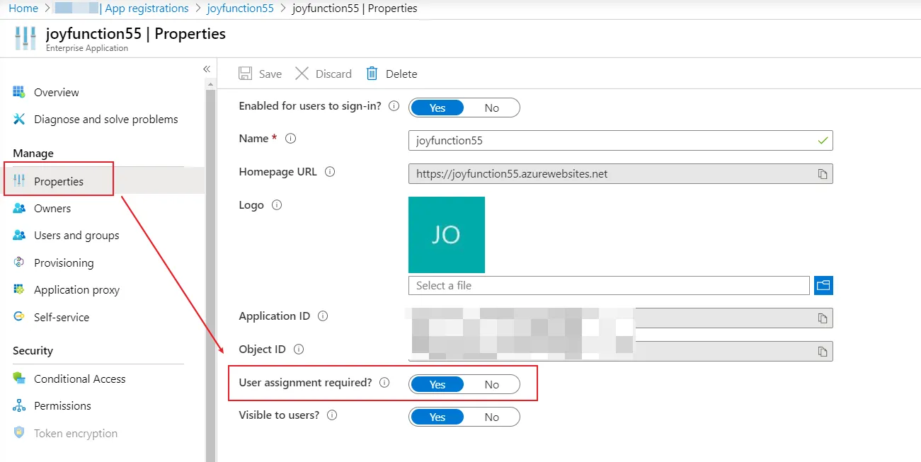This screenshot has width=921, height=462.
Task: Click info icon next to Enabled for users to sign-in
Action: click(x=394, y=106)
